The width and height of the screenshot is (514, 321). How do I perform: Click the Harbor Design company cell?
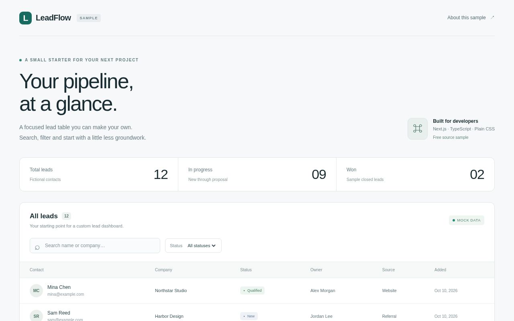click(169, 316)
